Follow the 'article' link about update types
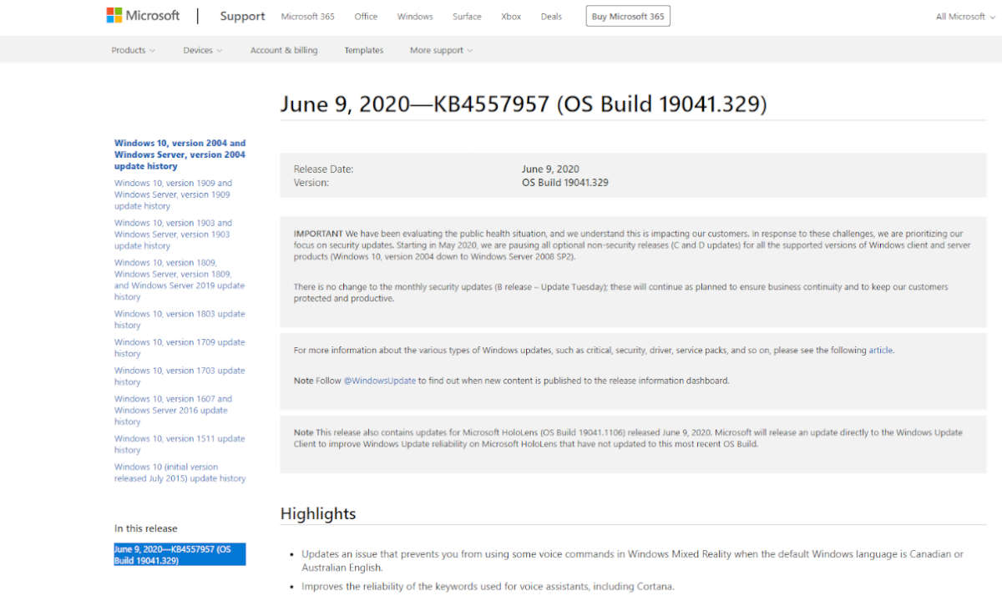 pyautogui.click(x=880, y=351)
